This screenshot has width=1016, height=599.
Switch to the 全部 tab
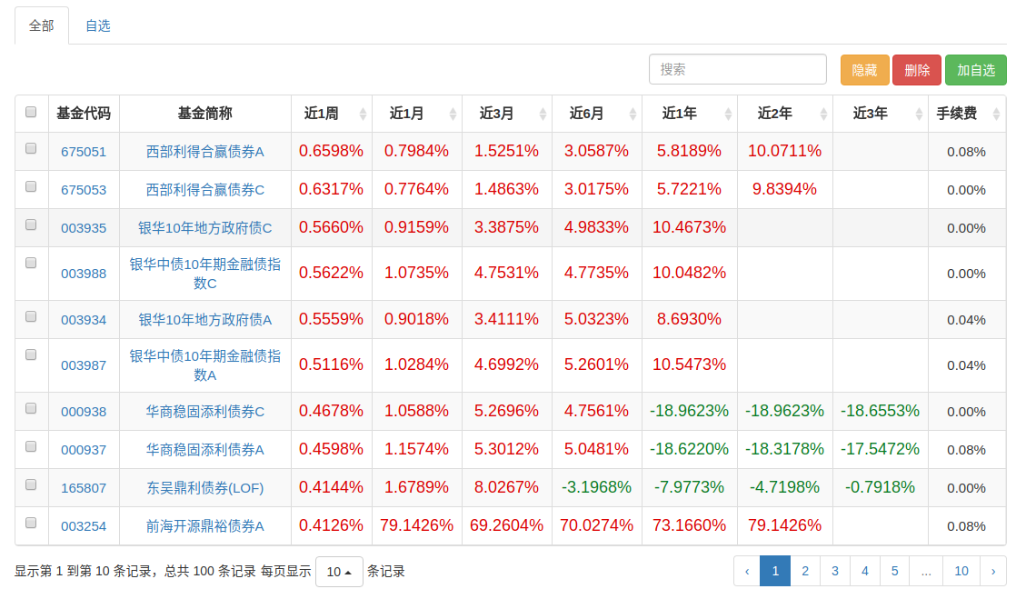(42, 26)
